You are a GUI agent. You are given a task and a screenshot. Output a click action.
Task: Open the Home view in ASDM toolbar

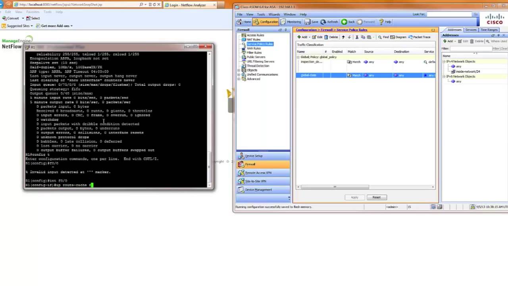pos(244,22)
